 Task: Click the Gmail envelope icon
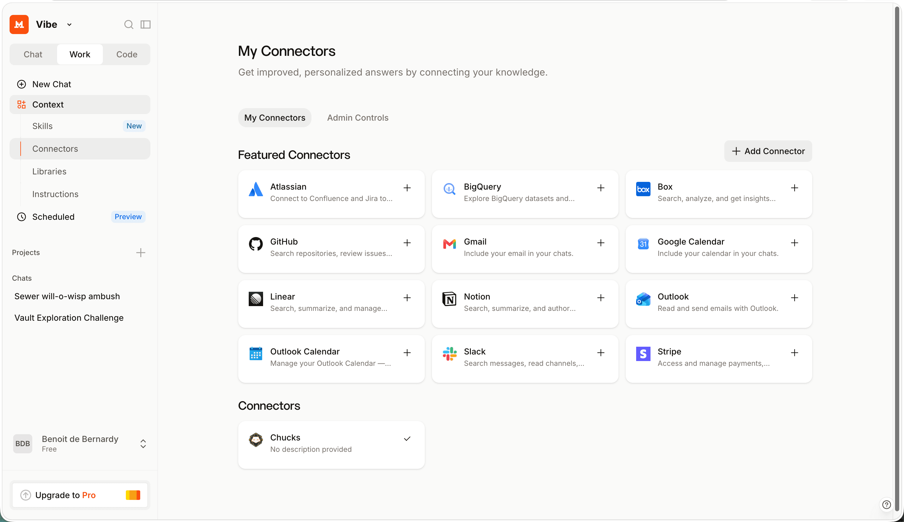click(450, 244)
